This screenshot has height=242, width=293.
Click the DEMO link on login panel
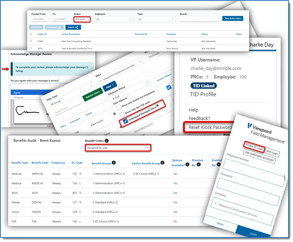(x=220, y=224)
